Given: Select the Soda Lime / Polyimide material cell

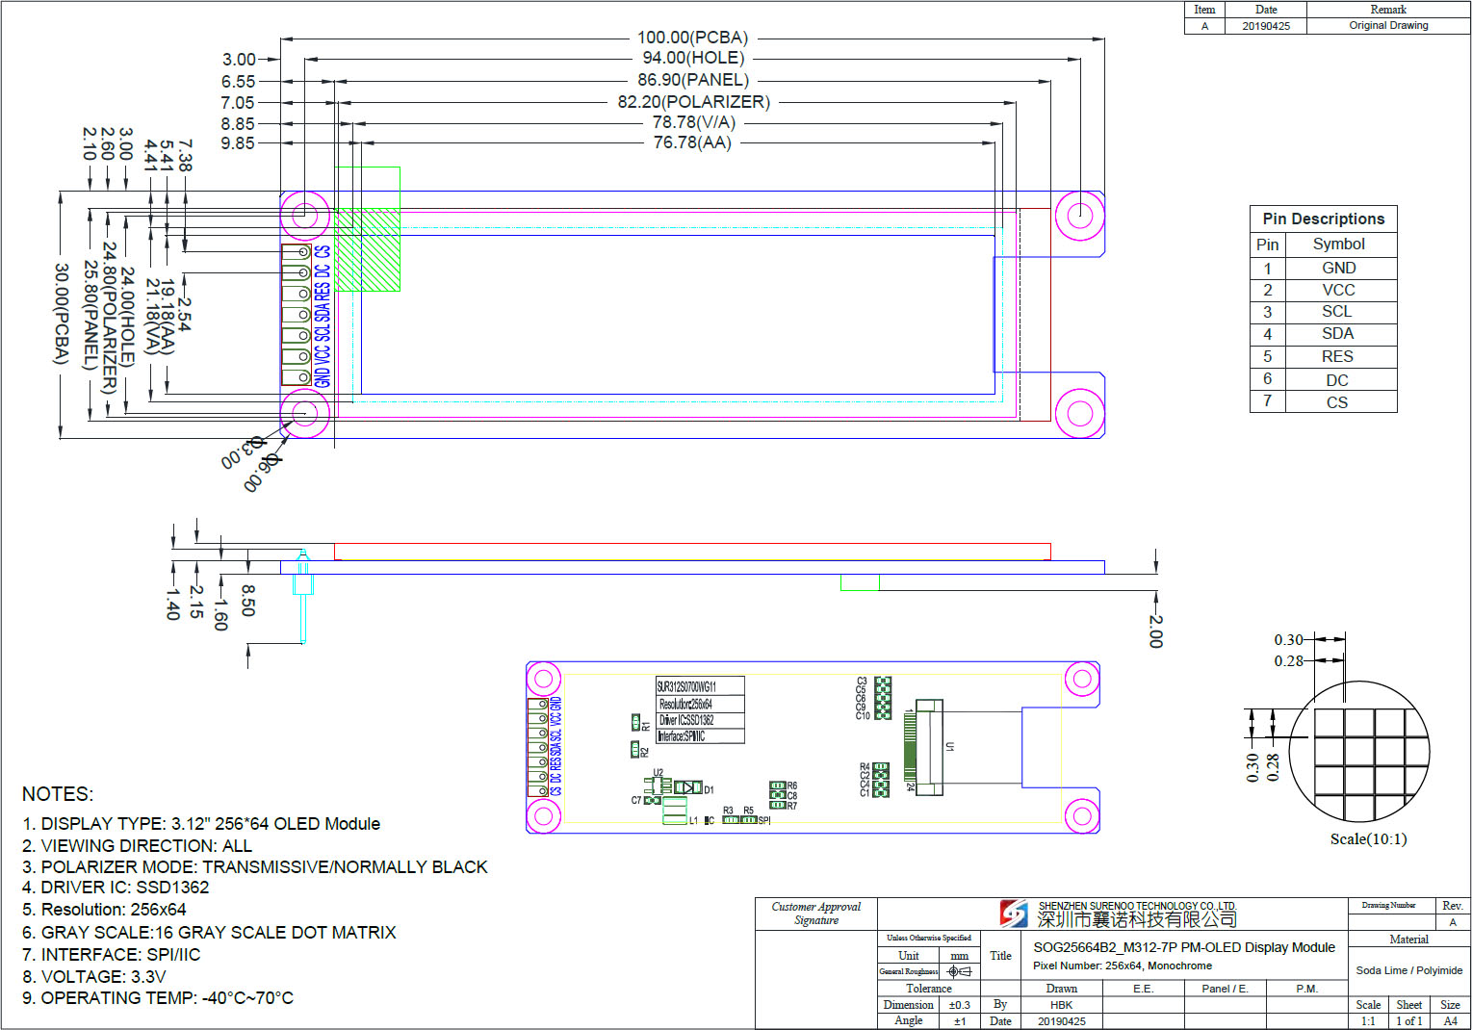Looking at the screenshot, I should (x=1408, y=970).
